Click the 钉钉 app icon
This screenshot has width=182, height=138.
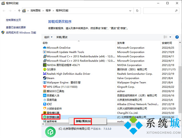(45, 104)
